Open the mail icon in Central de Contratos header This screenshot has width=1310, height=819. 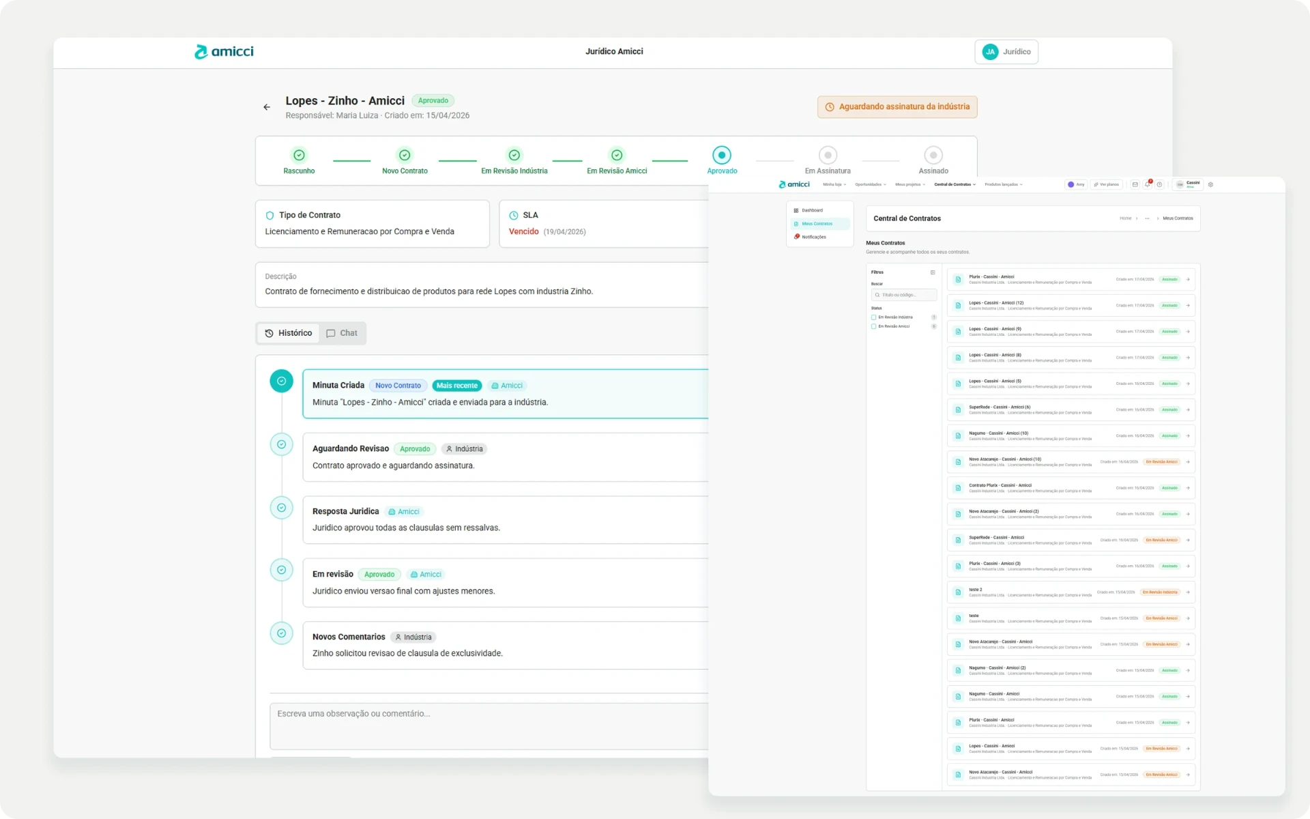tap(1135, 184)
